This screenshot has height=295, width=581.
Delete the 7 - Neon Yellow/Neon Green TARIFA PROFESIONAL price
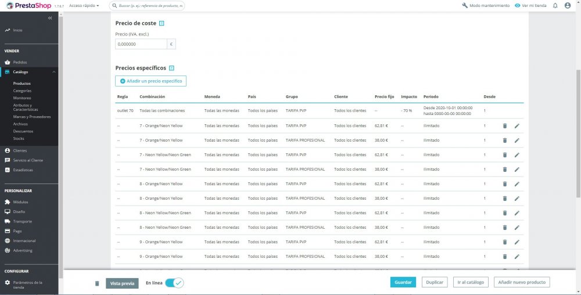(505, 170)
